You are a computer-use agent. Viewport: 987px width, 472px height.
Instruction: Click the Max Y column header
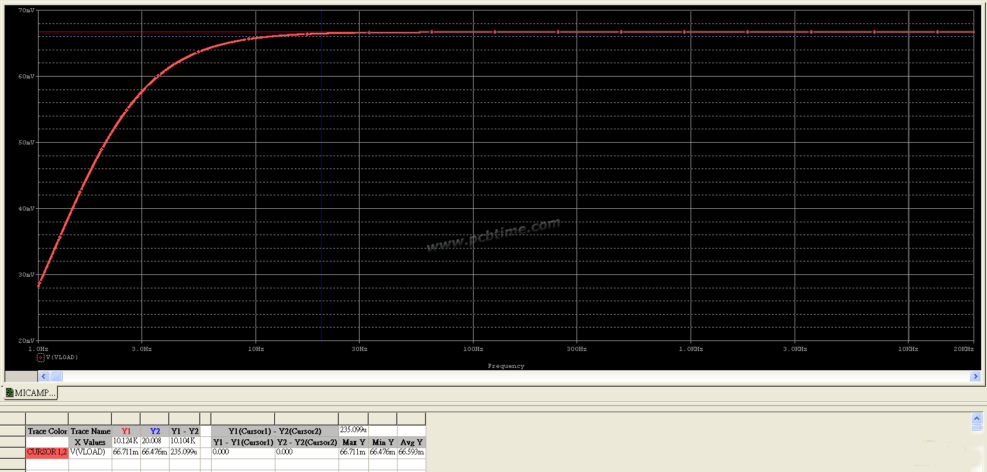pyautogui.click(x=354, y=442)
